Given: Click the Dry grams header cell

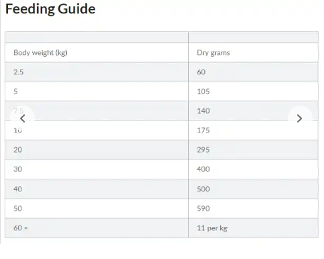Looking at the screenshot, I should click(x=253, y=53).
